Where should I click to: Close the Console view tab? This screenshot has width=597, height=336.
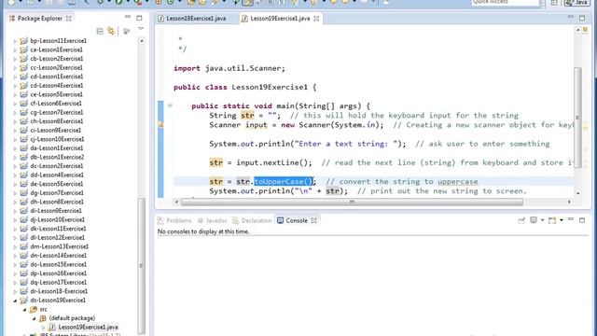coord(313,220)
